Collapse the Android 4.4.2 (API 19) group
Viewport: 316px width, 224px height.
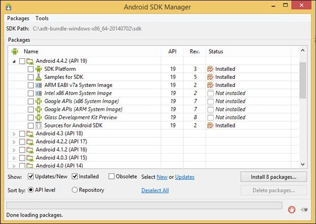[14, 61]
